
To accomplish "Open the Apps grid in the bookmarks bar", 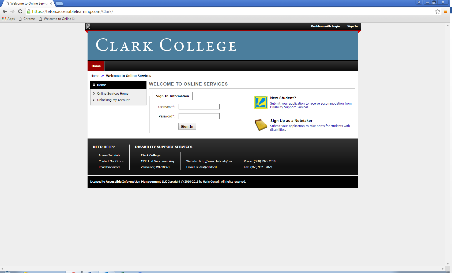I will point(8,19).
